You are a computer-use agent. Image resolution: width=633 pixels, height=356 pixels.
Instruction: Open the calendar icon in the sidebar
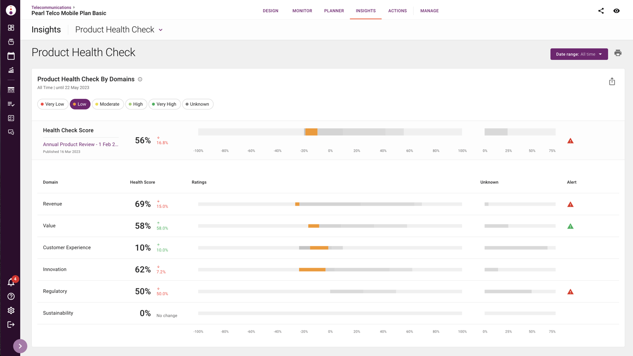pos(11,56)
